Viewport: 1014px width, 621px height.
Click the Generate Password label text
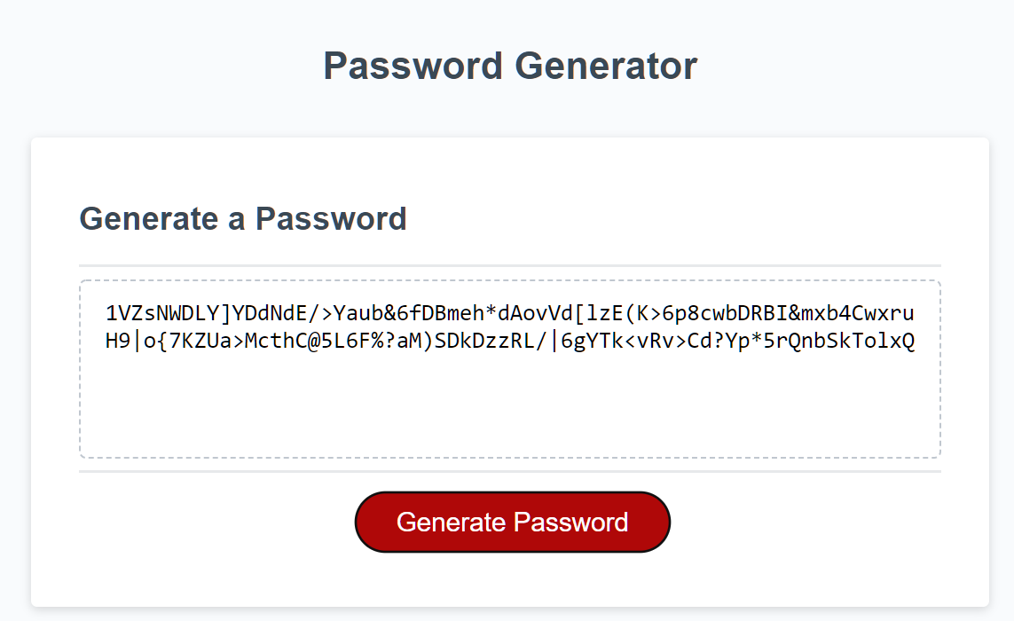512,522
